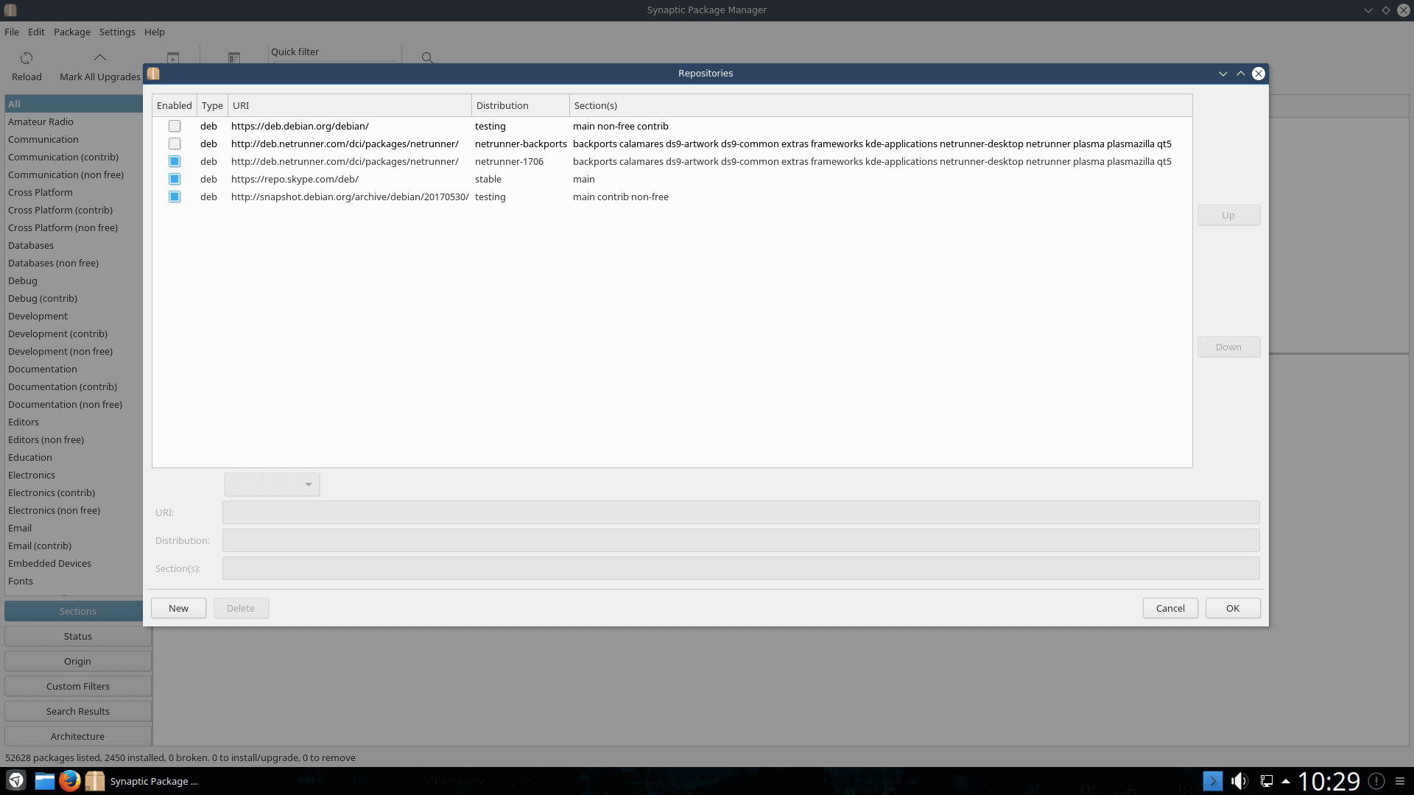Click Mark All Upgrades toolbar icon

point(100,58)
